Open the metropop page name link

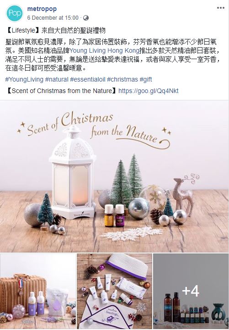coord(42,9)
